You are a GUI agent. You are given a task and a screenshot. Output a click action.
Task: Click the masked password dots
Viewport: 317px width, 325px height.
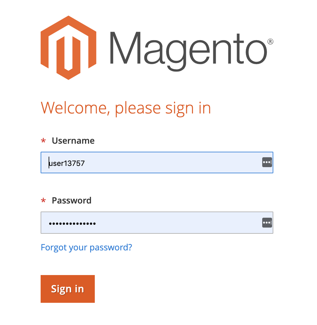tap(72, 224)
